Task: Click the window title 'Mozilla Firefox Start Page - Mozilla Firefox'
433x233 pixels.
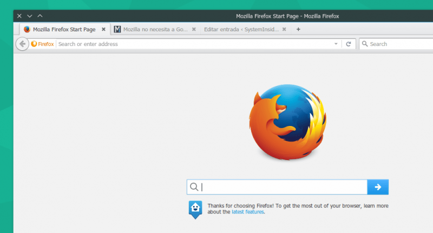Action: pos(287,16)
